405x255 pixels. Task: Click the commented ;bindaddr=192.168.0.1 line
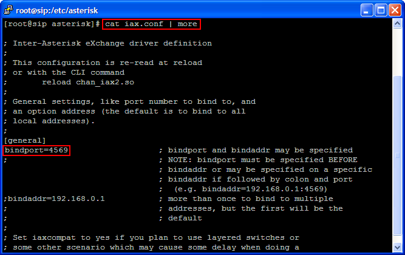click(55, 199)
